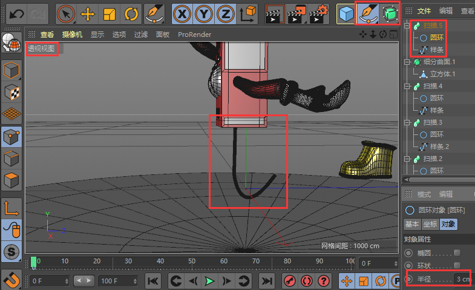Go to start of animation

(153, 281)
